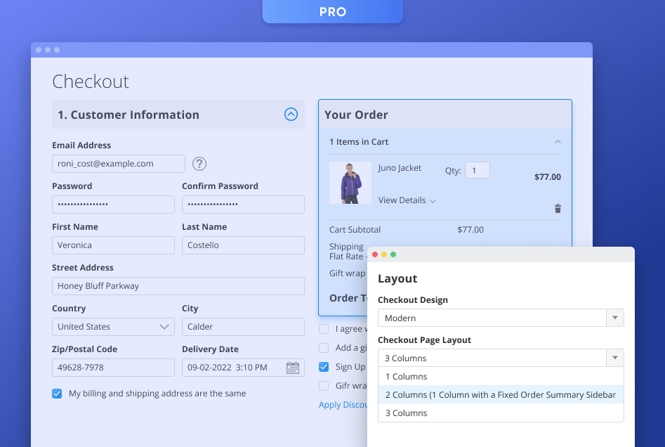Check the 'Add a gift' option
Screen dimensions: 665x447
(x=324, y=347)
